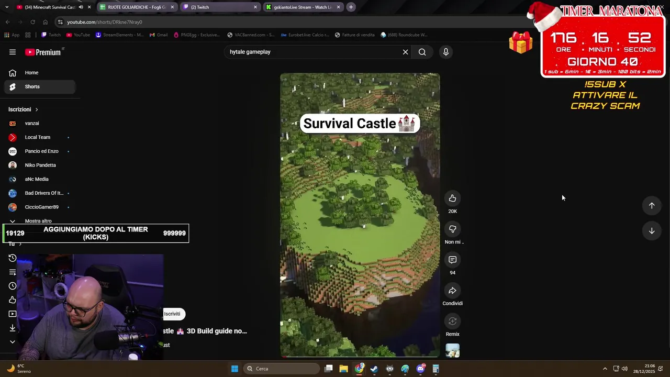Clear the search query with X

pyautogui.click(x=405, y=52)
